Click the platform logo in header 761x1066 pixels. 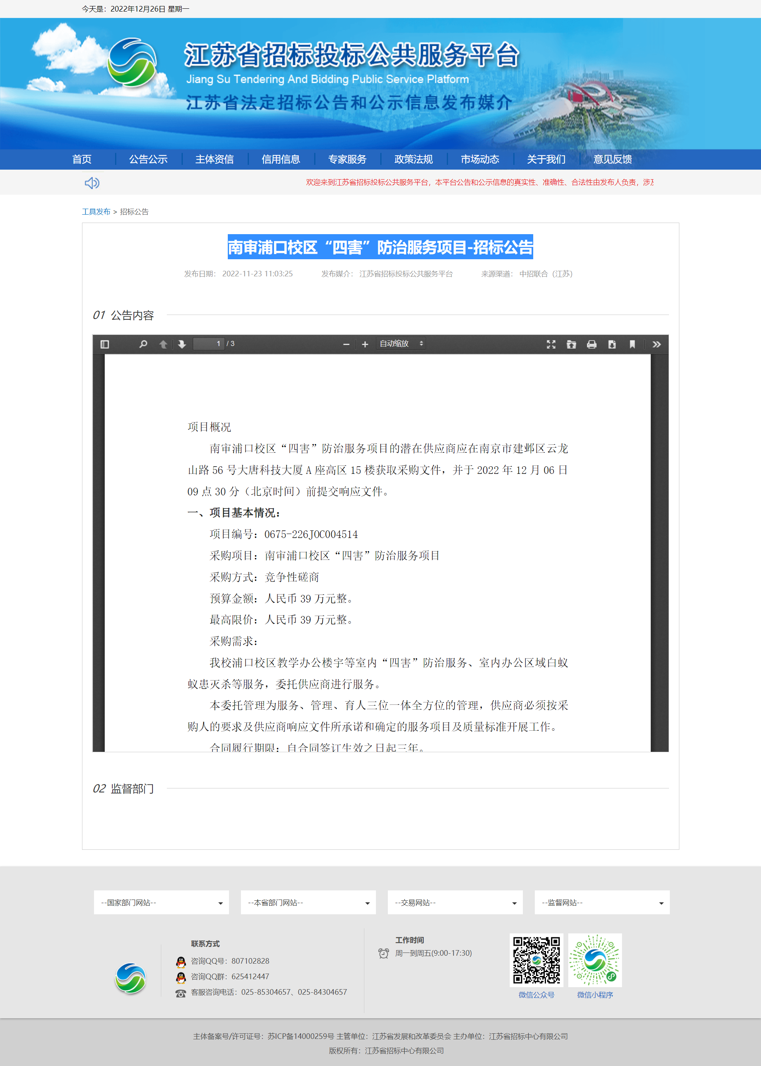[x=132, y=63]
